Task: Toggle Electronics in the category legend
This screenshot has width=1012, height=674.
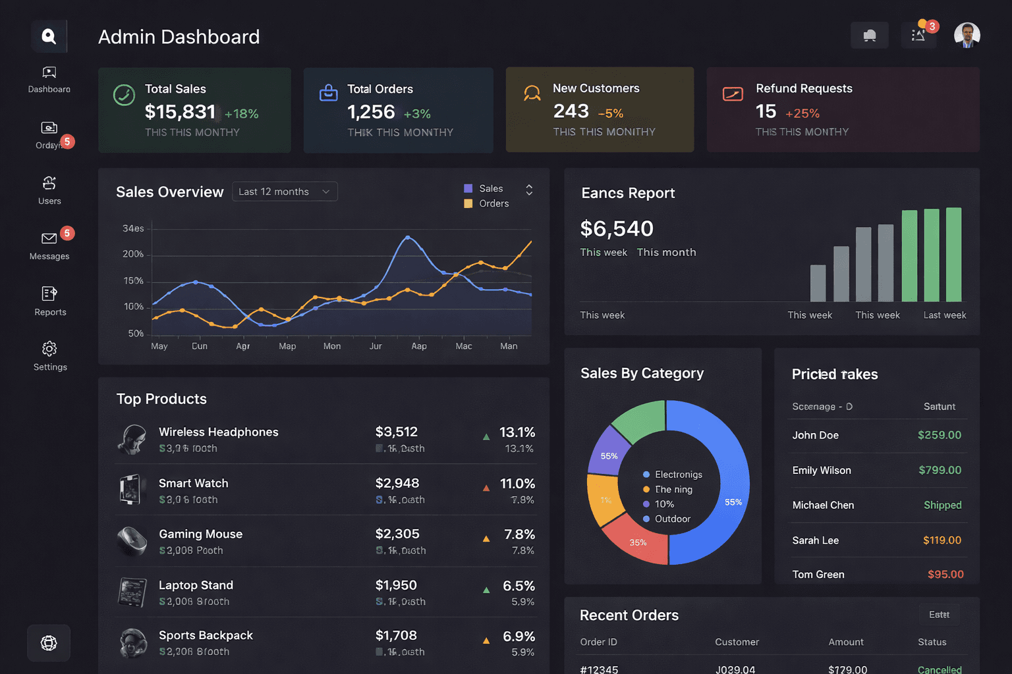Action: [673, 475]
